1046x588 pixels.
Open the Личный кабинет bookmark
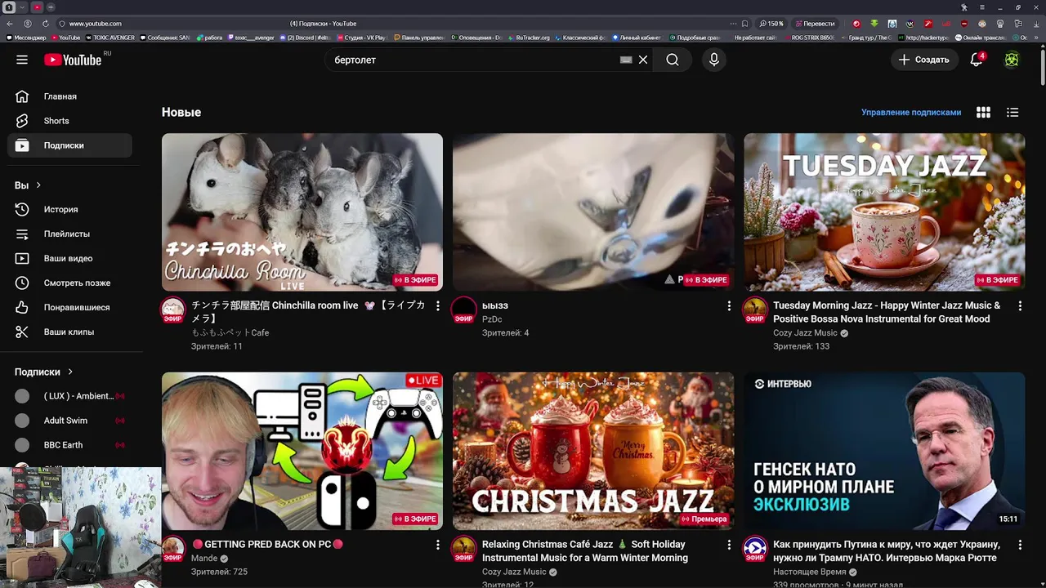tap(637, 38)
